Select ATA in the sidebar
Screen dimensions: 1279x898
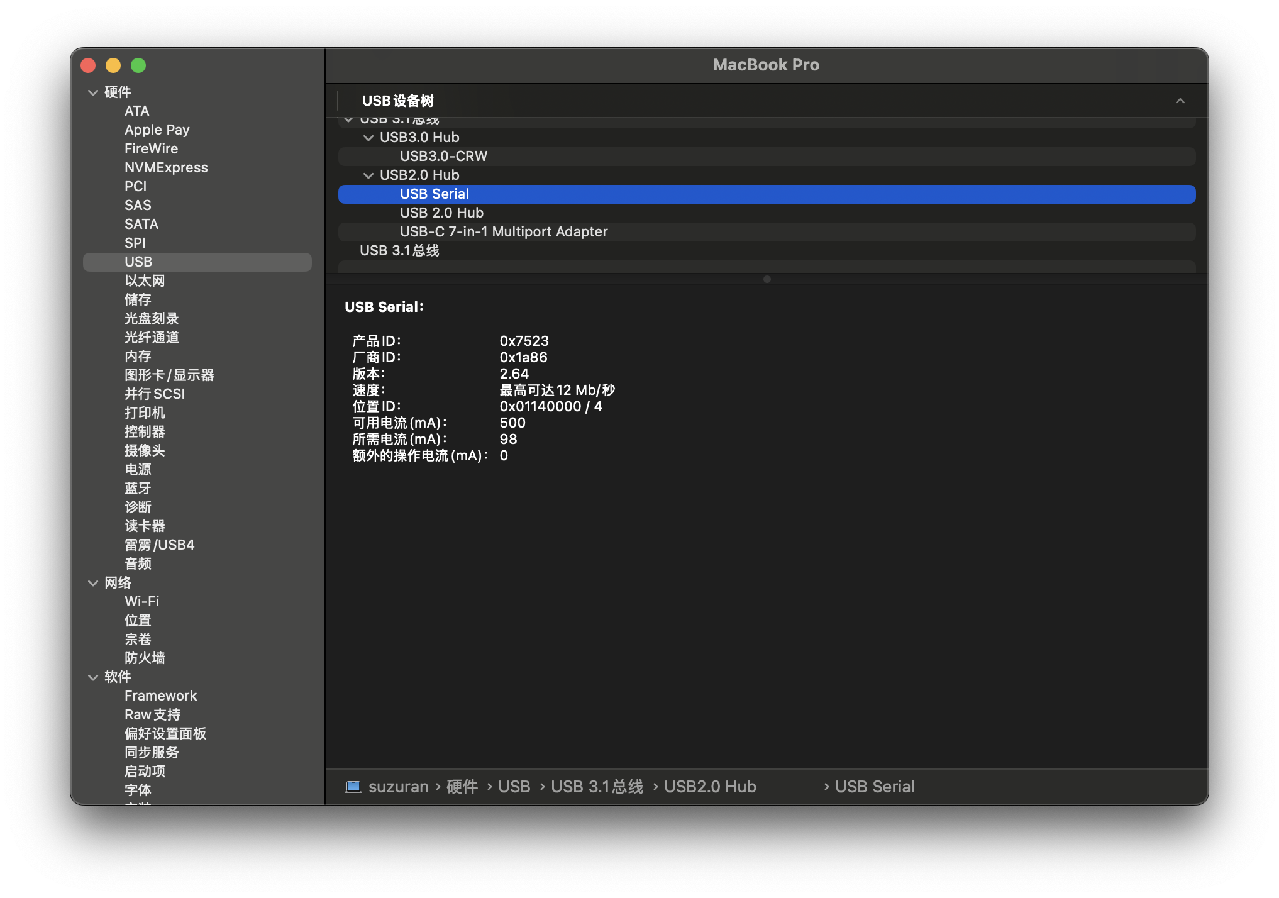[197, 111]
